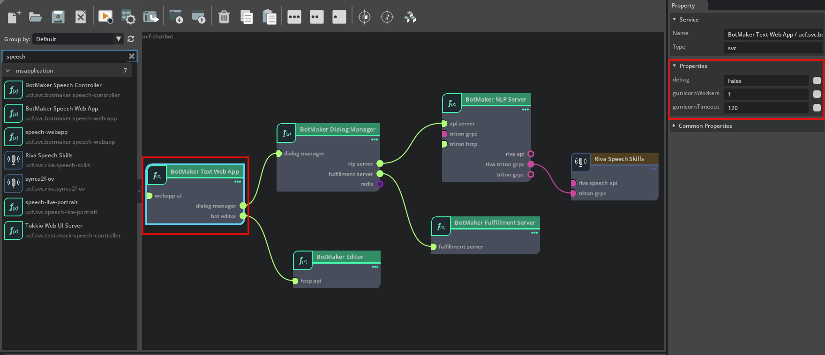
Task: Open the Group by Default dropdown
Action: click(78, 39)
